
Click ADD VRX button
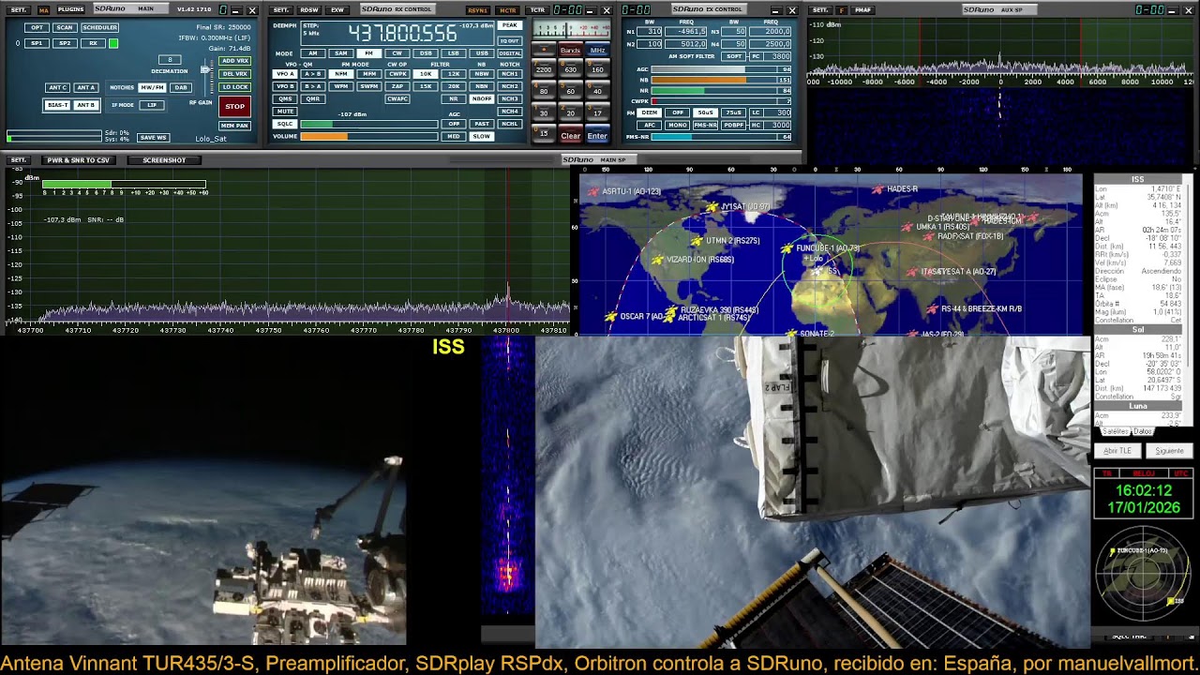(234, 61)
